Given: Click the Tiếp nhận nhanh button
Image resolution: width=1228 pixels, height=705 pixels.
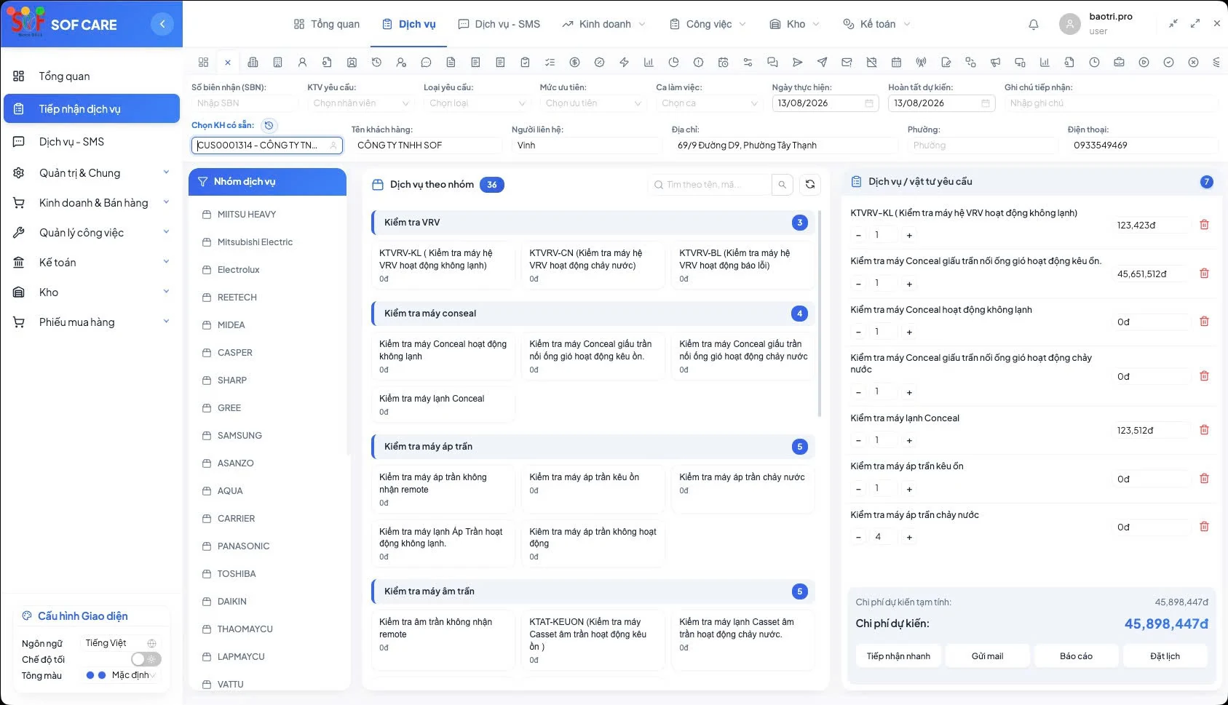Looking at the screenshot, I should click(898, 656).
